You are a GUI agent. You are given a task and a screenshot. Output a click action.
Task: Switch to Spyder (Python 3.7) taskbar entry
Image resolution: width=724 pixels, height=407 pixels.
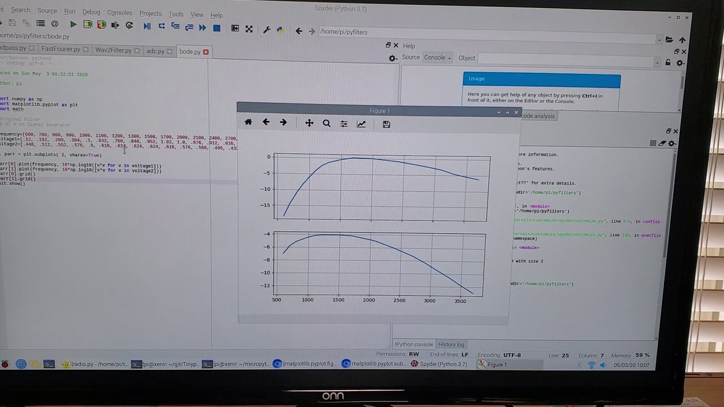coord(439,365)
